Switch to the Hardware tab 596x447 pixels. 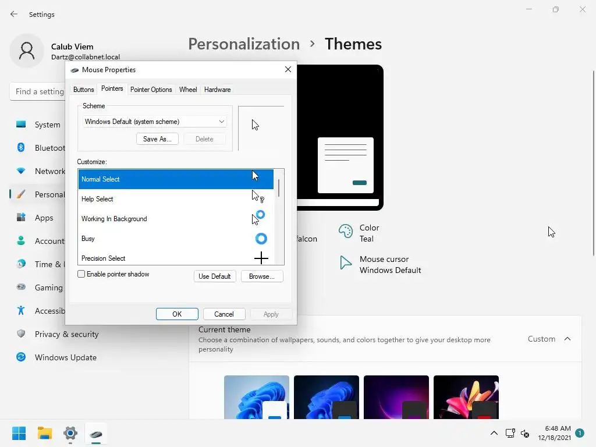218,90
